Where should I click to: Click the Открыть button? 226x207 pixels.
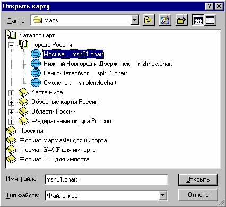coord(198,179)
